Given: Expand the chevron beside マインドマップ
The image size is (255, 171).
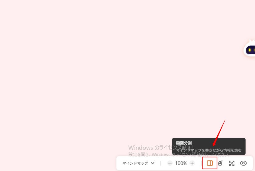Looking at the screenshot, I should [x=153, y=163].
